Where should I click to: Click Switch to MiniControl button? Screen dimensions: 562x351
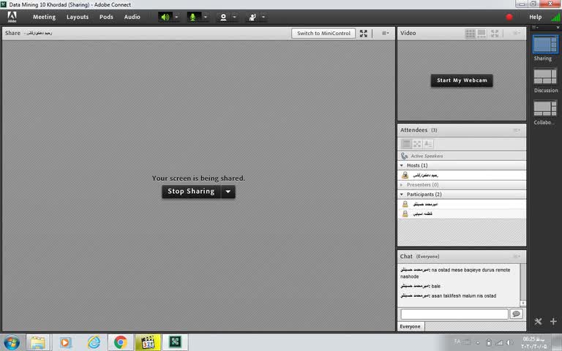tap(323, 34)
